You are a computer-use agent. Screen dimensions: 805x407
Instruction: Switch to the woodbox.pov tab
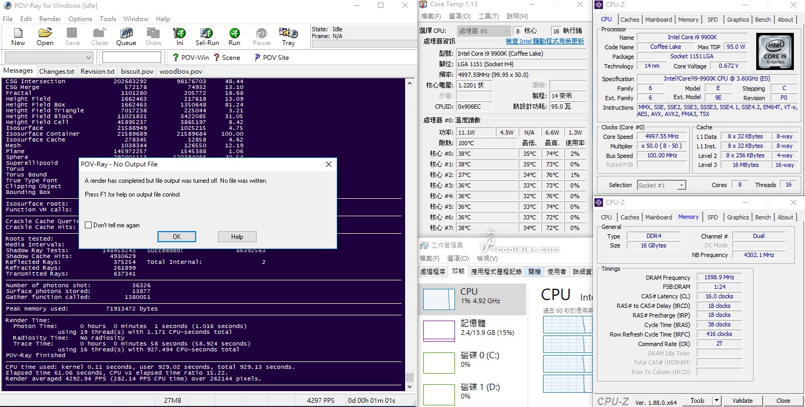pos(181,72)
